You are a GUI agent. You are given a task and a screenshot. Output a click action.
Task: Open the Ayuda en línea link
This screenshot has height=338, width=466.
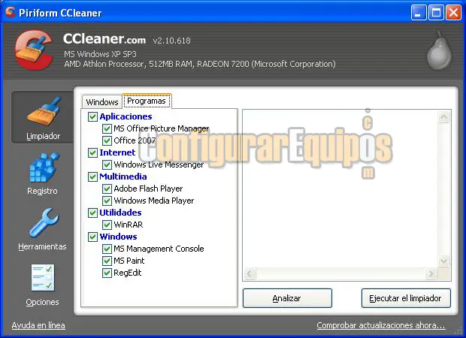tap(38, 325)
